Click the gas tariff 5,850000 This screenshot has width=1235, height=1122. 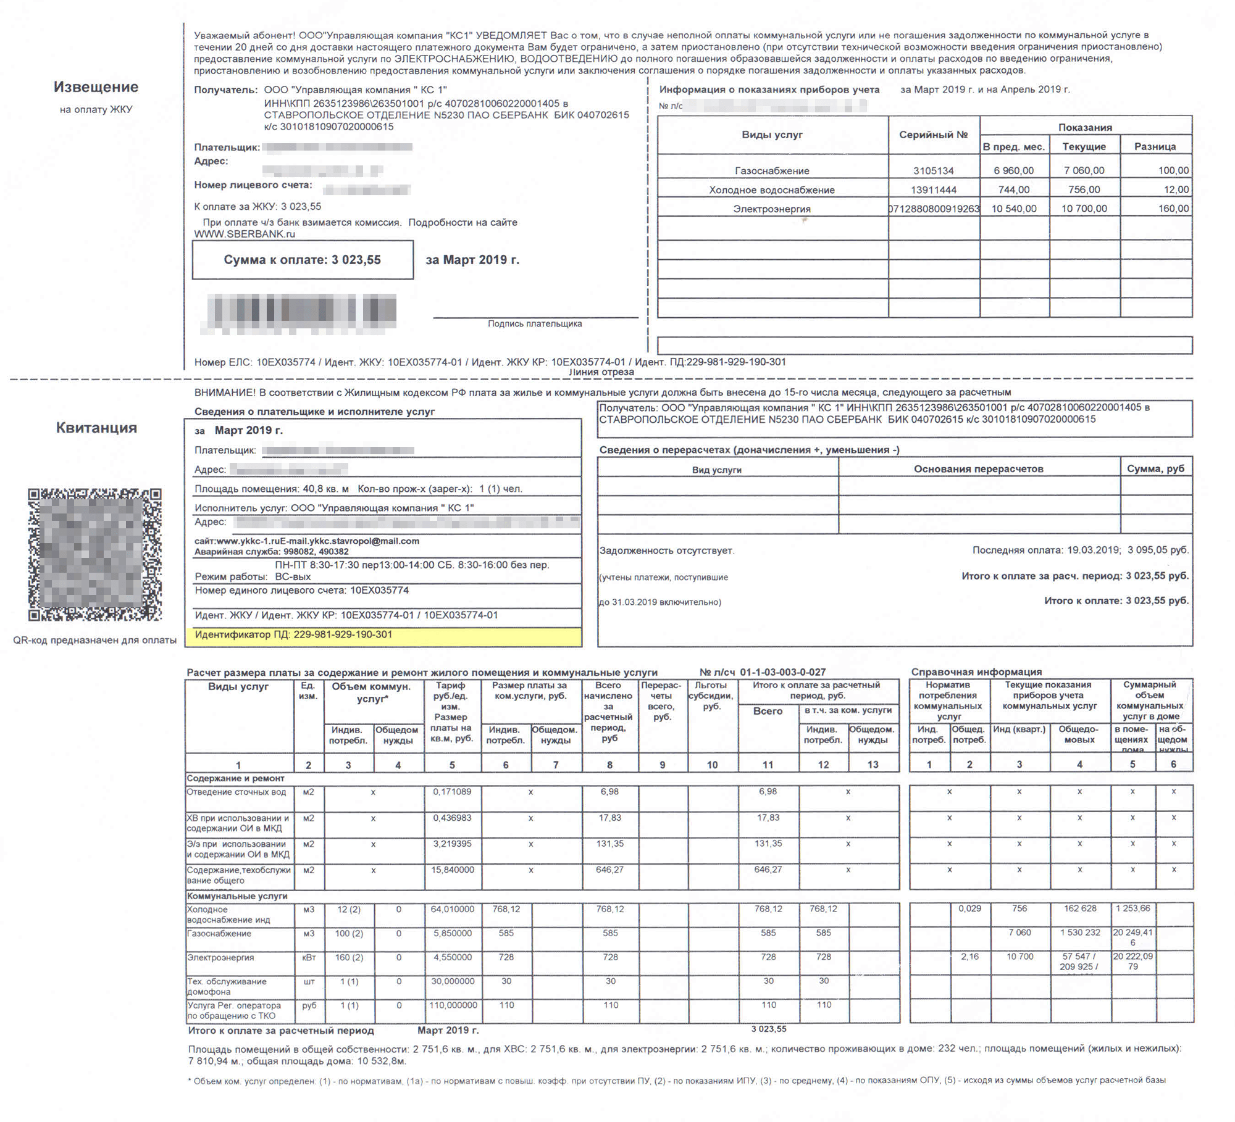(x=453, y=933)
